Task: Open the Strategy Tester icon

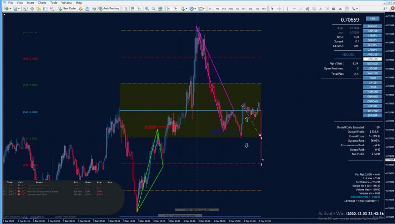Action: pos(52,9)
